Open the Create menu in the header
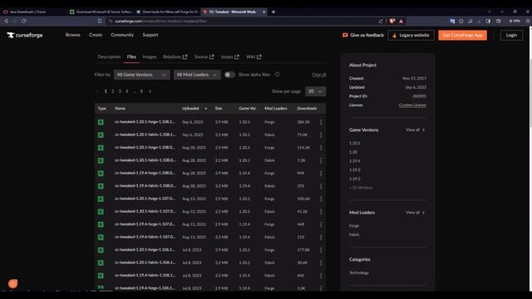 point(96,35)
